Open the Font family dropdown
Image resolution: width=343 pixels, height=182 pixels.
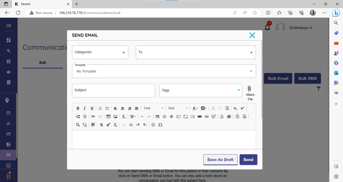point(153,108)
